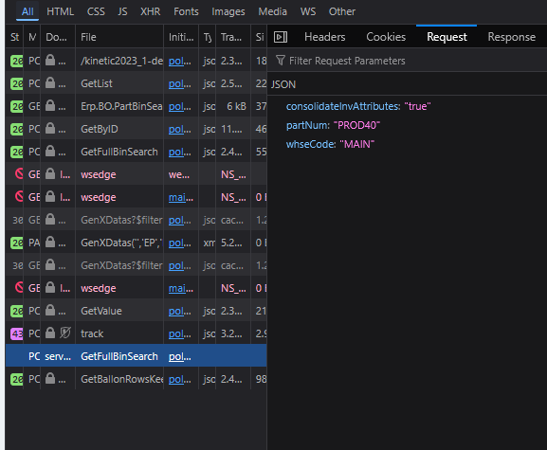The image size is (547, 450).
Task: Sort by the Initiator column header
Action: point(181,37)
